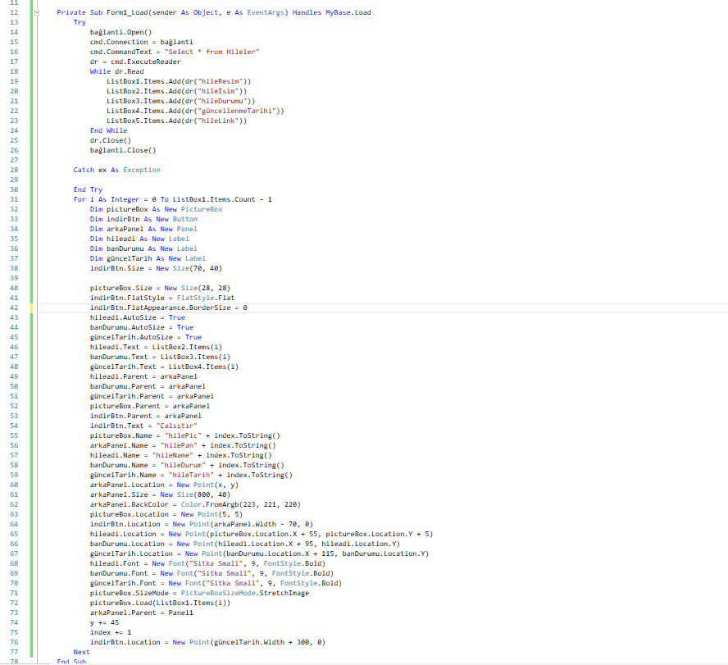The width and height of the screenshot is (728, 665).
Task: Click the Try keyword on line 13
Action: pyautogui.click(x=80, y=22)
